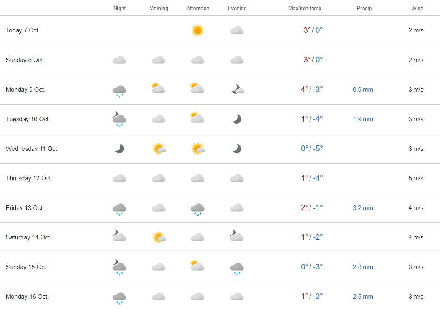Image resolution: width=440 pixels, height=310 pixels.
Task: Click the sun icon for Today afternoon
Action: [x=198, y=30]
